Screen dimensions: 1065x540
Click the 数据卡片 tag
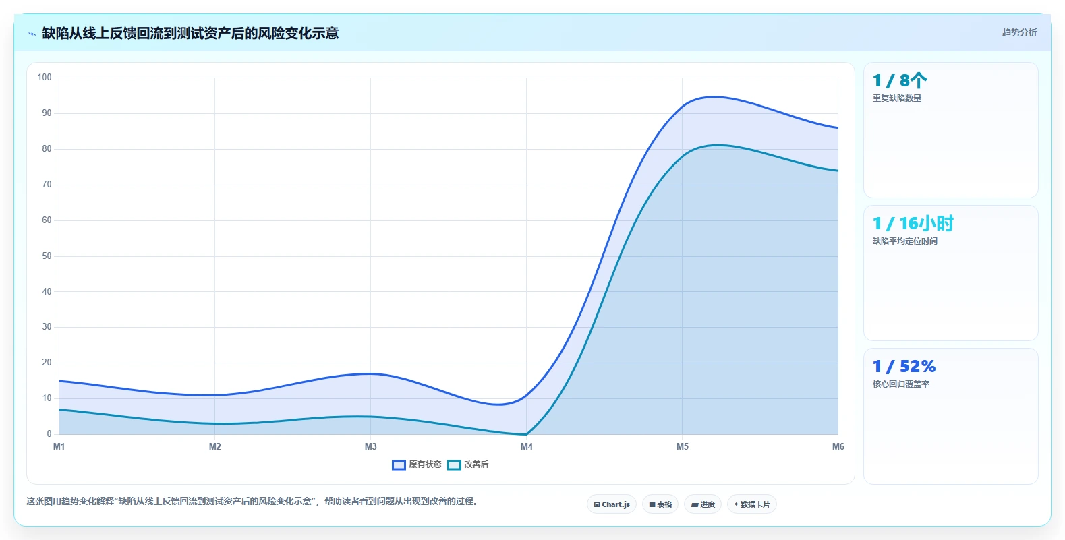pyautogui.click(x=752, y=504)
